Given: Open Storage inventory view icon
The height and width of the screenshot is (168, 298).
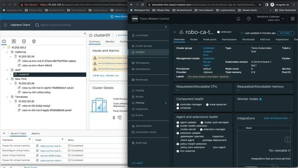Looking at the screenshot, I should point(24,42).
